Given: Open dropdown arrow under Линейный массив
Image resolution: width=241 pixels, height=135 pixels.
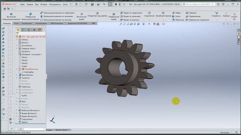Looking at the screenshot, I should (163, 20).
